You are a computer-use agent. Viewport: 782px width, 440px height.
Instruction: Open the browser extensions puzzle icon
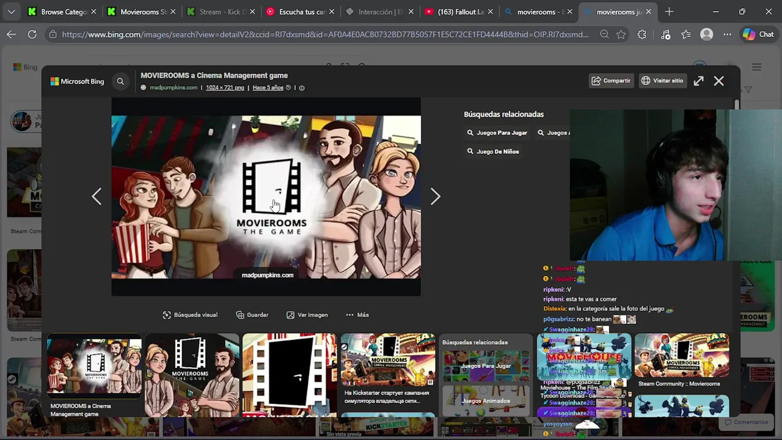(641, 35)
